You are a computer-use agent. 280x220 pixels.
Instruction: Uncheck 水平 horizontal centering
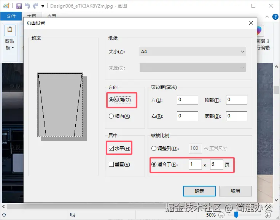(119, 148)
